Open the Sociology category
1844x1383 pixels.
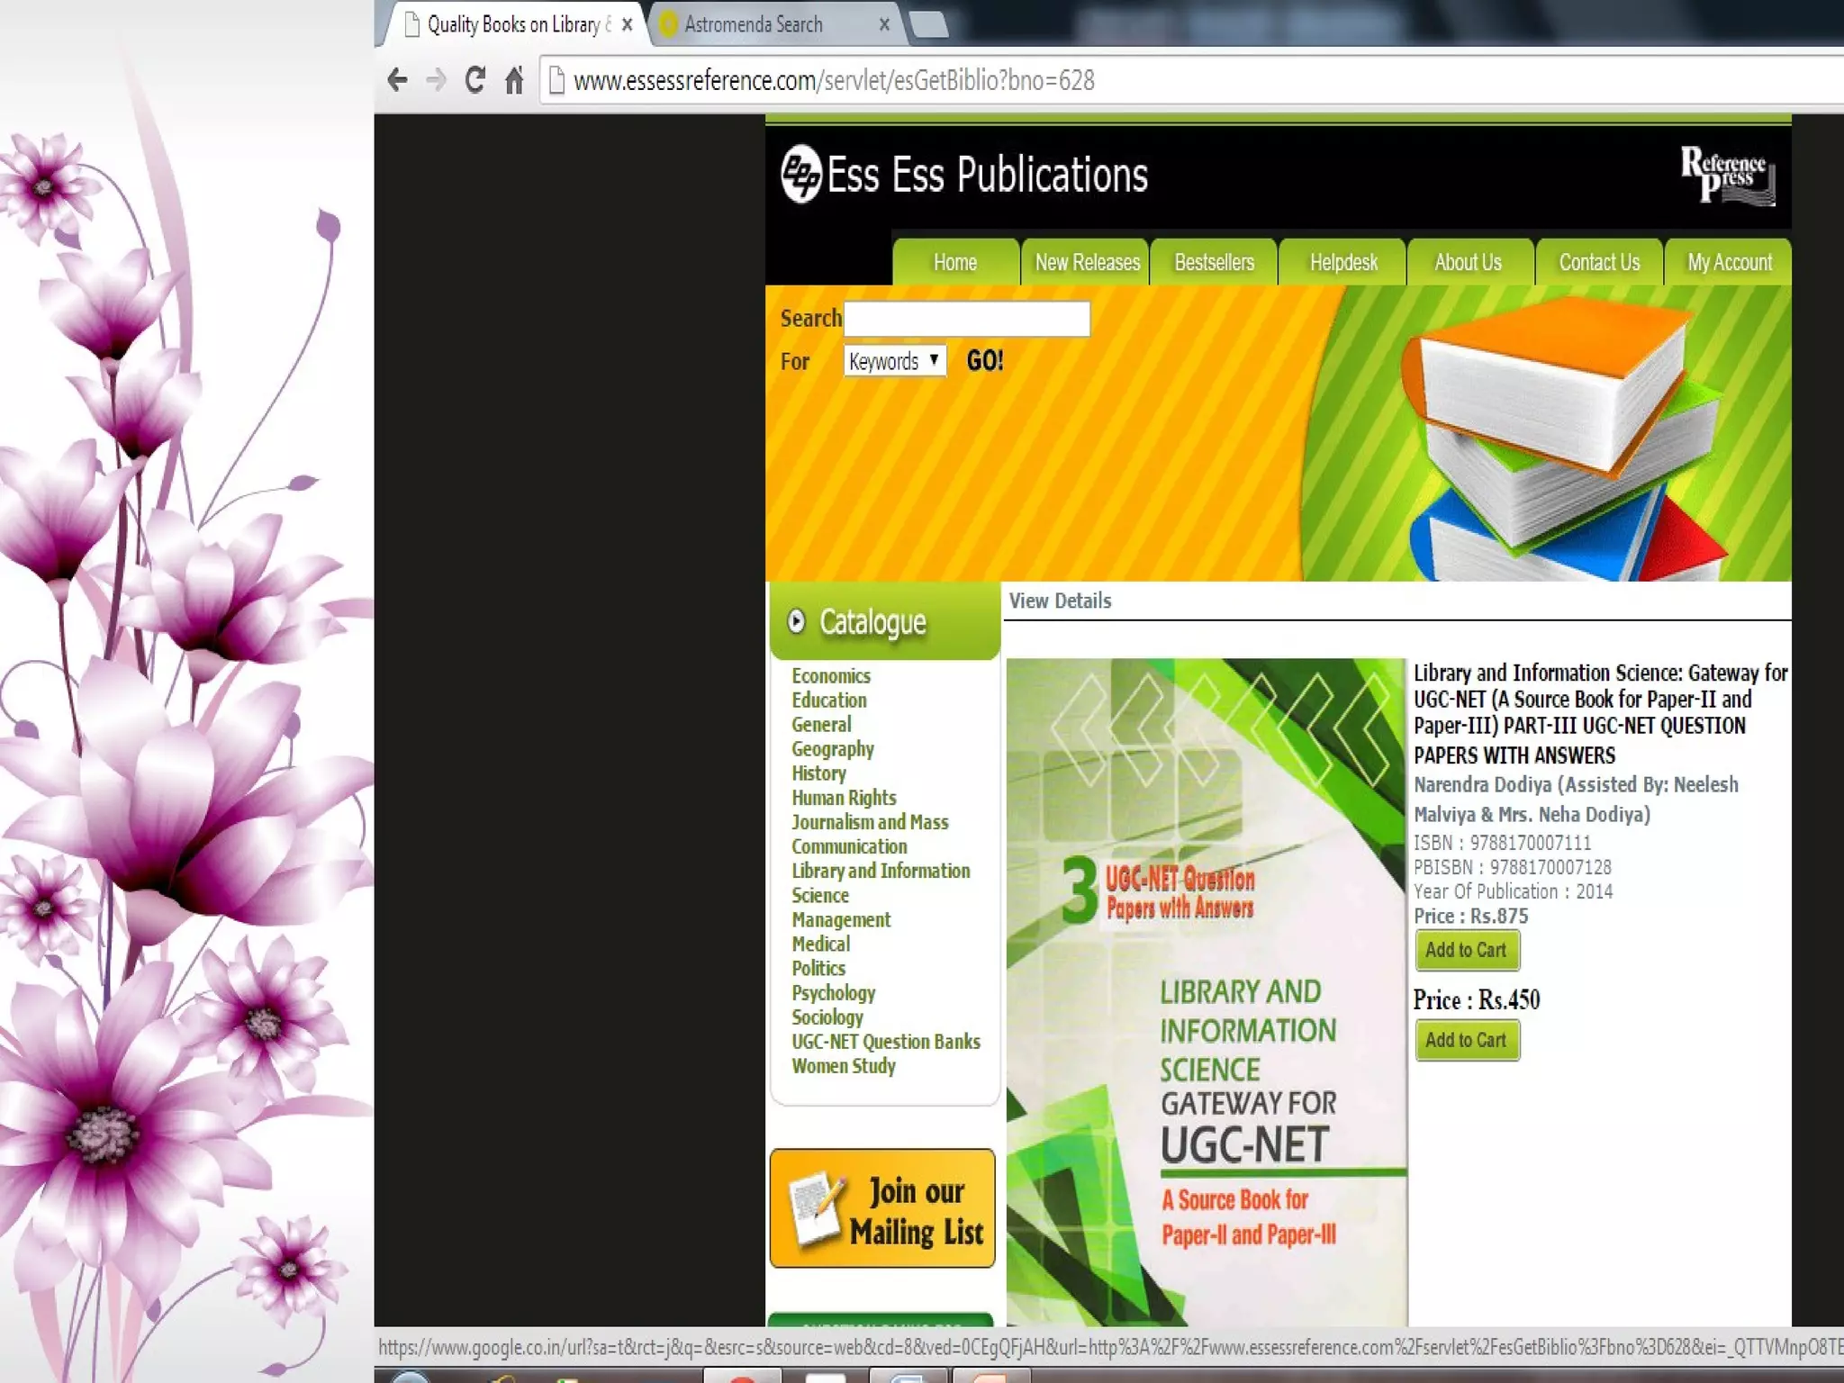click(x=827, y=1017)
